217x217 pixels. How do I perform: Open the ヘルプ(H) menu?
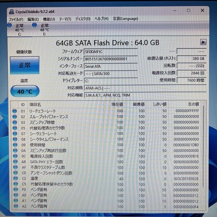pos(101,19)
